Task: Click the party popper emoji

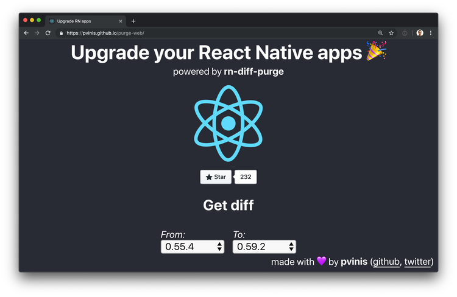Action: pos(376,51)
